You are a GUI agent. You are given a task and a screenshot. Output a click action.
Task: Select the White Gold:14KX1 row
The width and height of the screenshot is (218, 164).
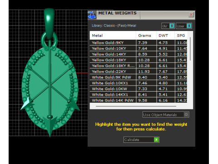pos(139,95)
